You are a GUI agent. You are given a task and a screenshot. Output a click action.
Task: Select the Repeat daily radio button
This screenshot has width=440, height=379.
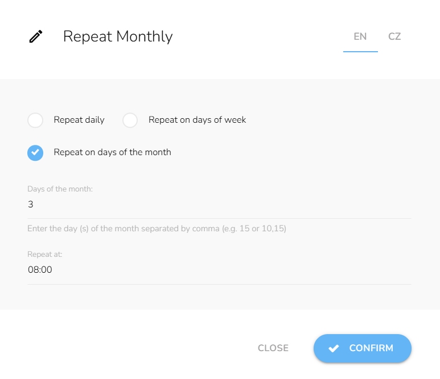pos(35,120)
